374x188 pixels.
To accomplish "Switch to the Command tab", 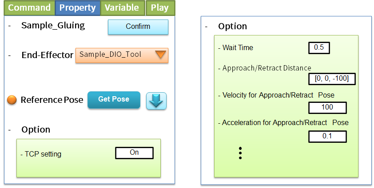I will (x=29, y=8).
